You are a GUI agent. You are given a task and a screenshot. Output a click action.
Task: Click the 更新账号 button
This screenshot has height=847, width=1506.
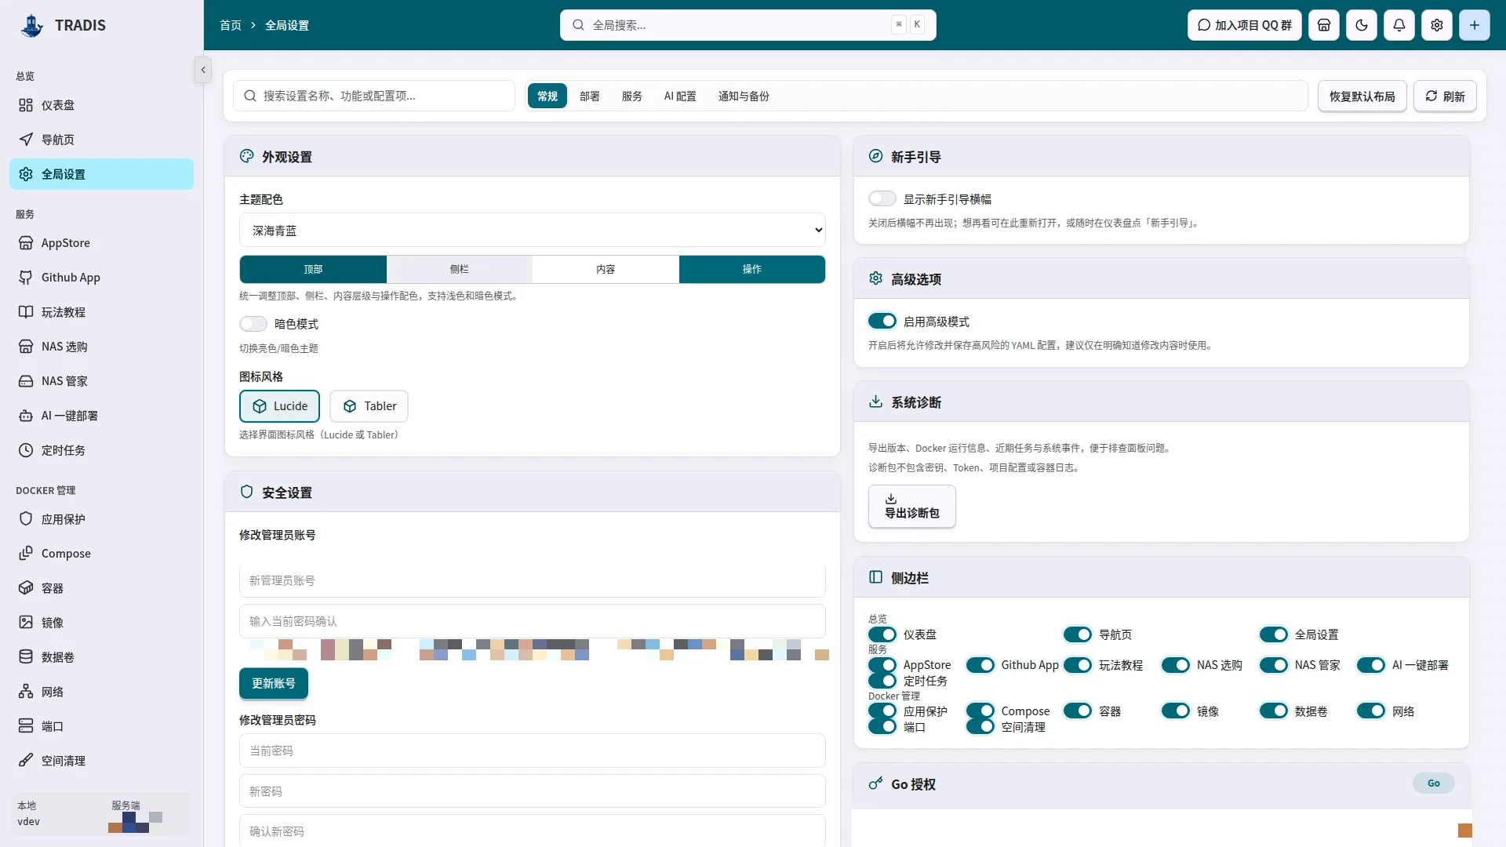coord(274,683)
